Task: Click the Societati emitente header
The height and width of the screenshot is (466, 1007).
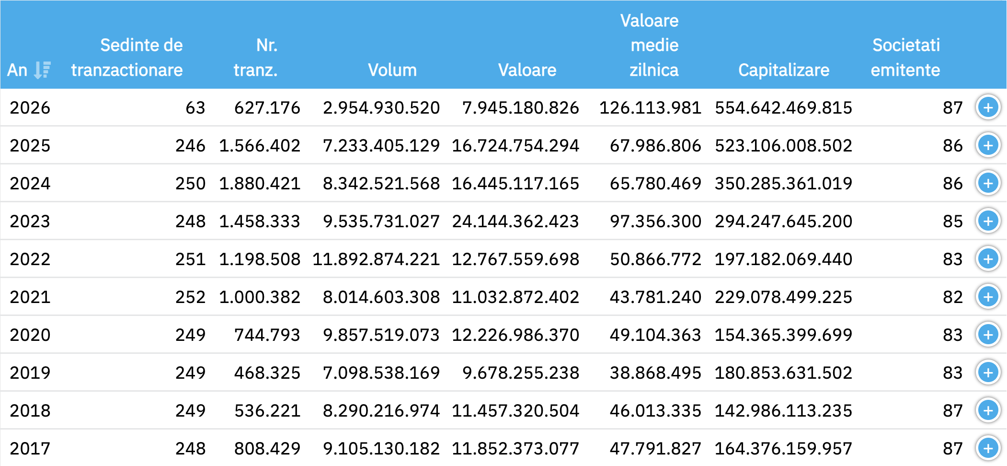Action: (x=905, y=58)
